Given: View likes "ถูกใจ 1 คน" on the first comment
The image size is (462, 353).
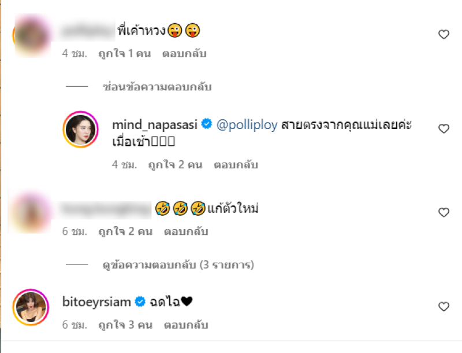Looking at the screenshot, I should 125,53.
